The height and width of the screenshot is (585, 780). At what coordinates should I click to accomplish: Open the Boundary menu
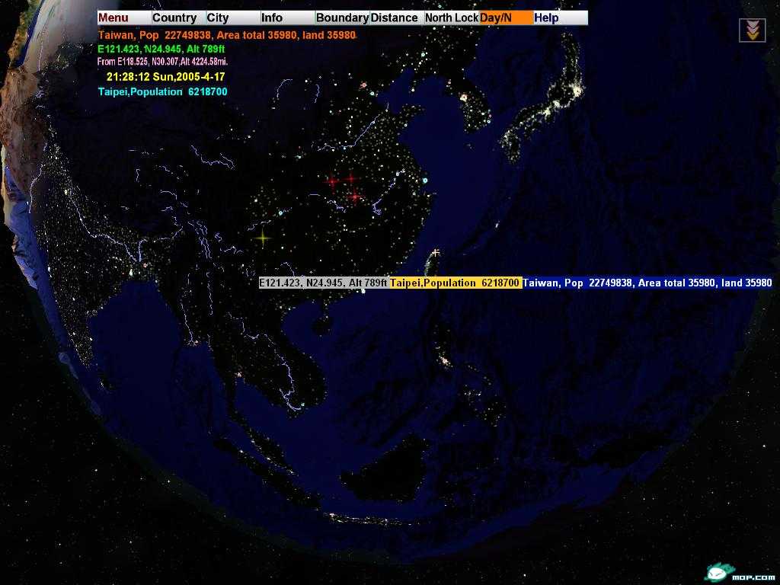click(x=342, y=18)
